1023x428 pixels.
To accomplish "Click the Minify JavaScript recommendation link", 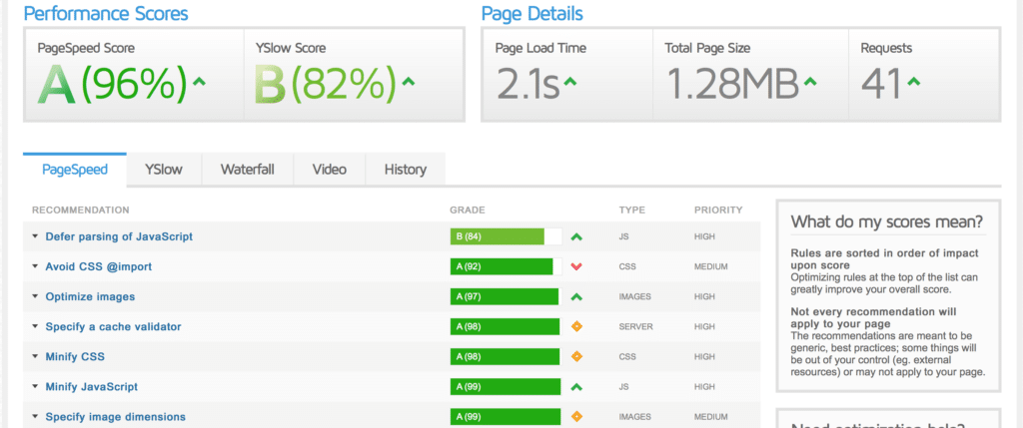I will pos(91,387).
